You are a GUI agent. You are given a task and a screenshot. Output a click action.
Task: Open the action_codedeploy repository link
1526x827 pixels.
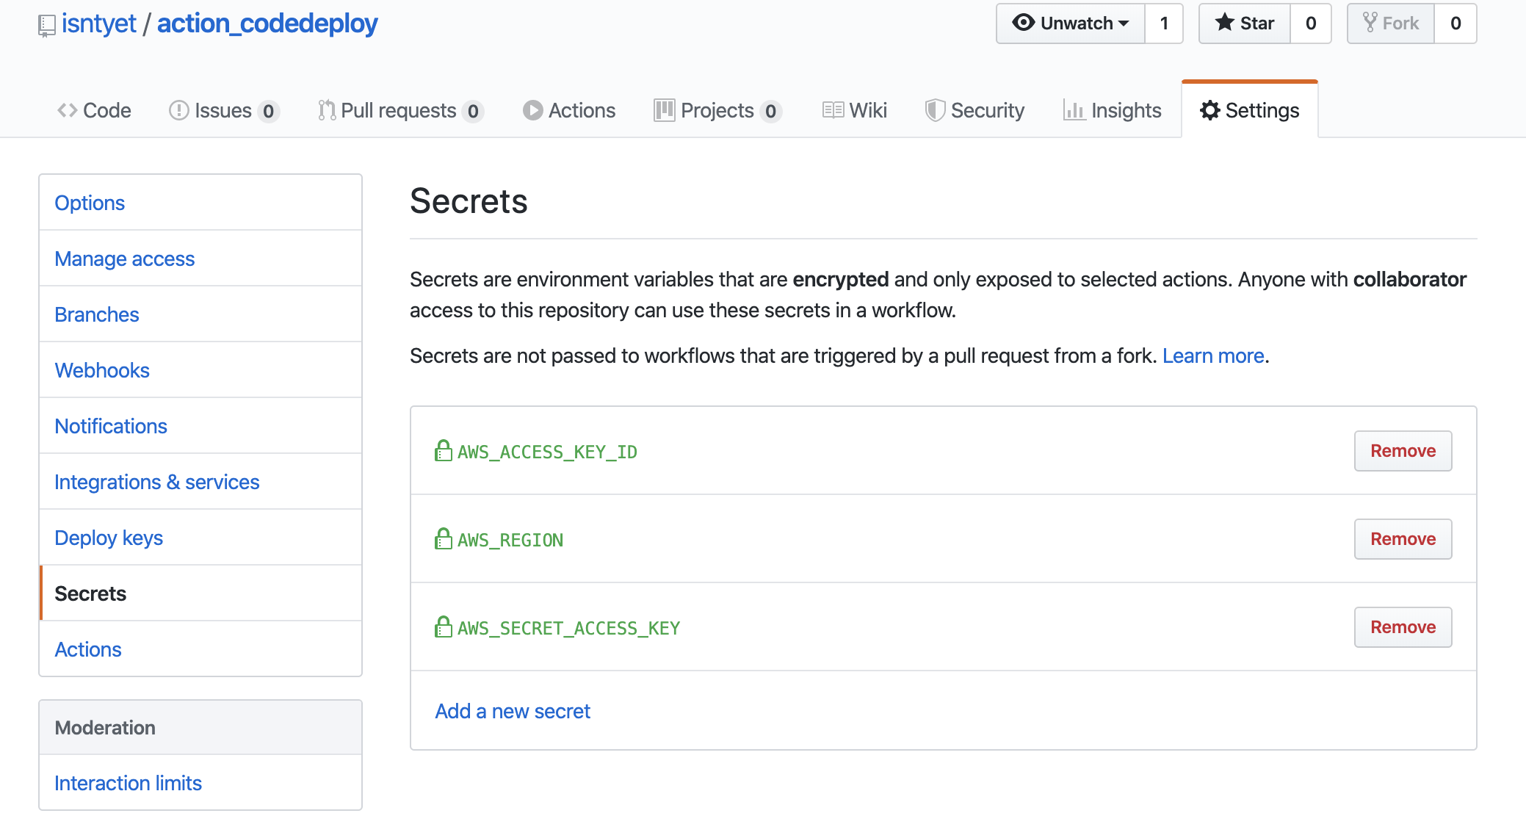267,24
